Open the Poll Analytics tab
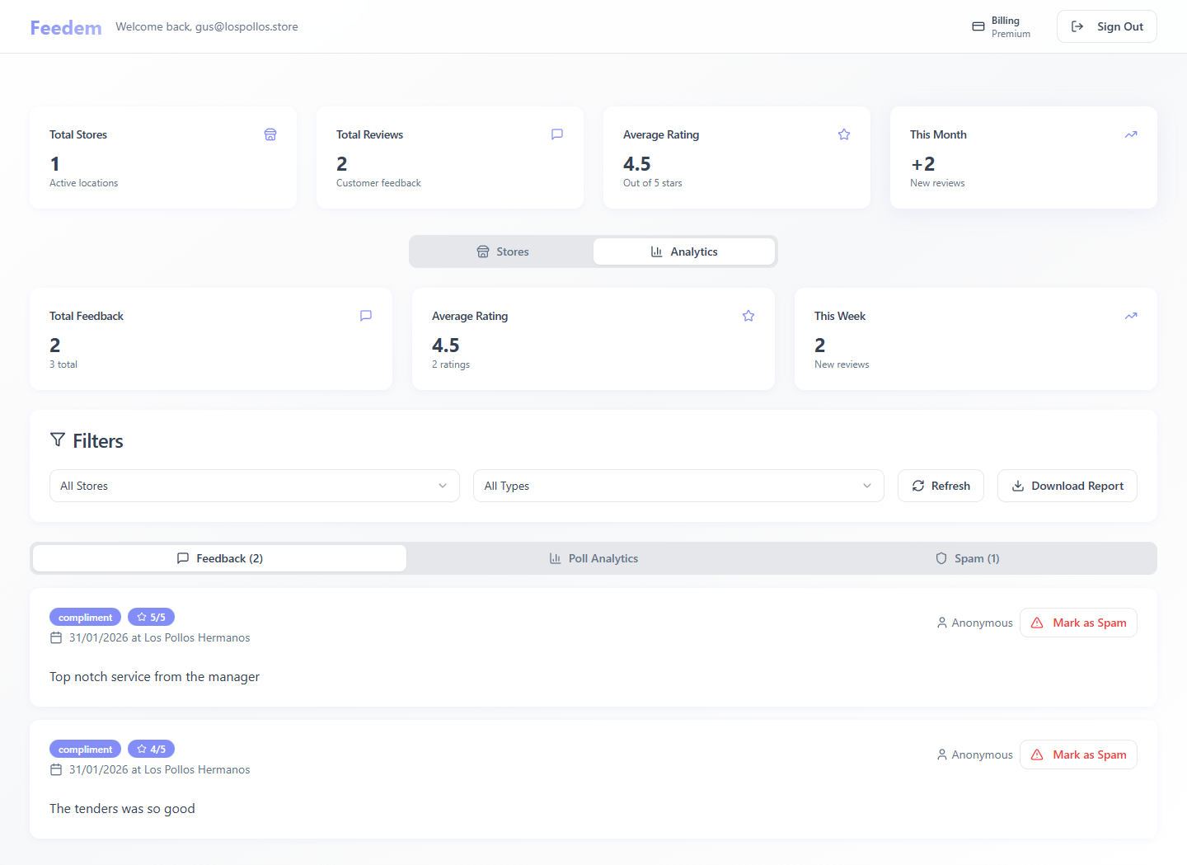The width and height of the screenshot is (1187, 865). pos(593,558)
